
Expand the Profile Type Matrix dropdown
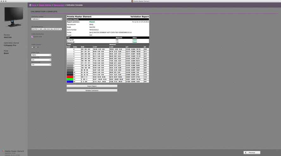[41, 55]
